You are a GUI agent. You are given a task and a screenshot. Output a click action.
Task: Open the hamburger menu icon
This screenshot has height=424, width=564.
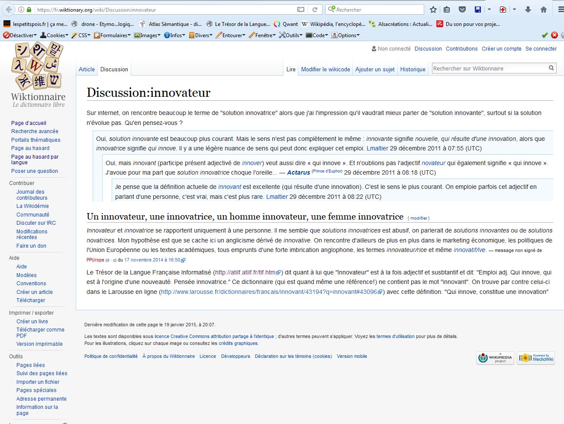click(560, 10)
